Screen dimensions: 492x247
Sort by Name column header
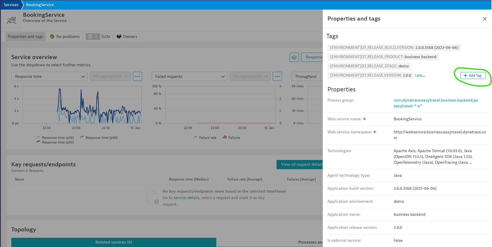[19, 179]
